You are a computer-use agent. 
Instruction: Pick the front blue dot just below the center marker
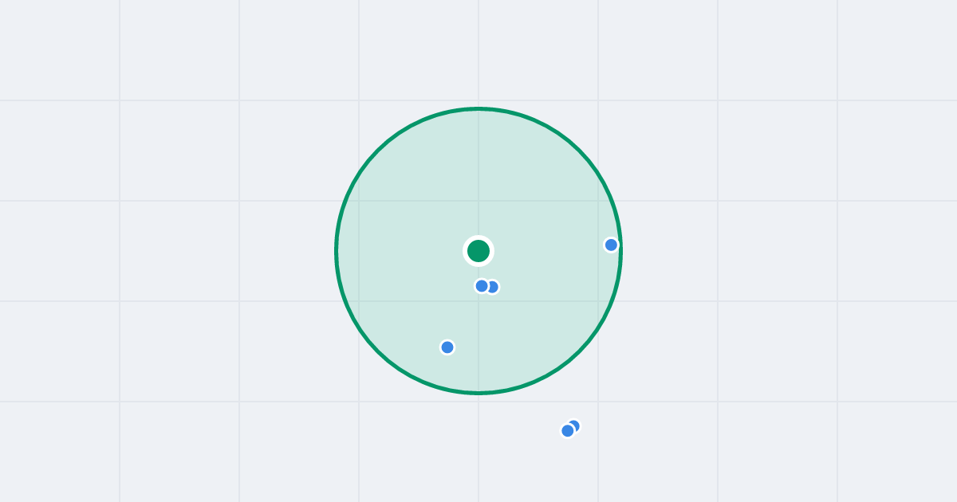(x=482, y=286)
